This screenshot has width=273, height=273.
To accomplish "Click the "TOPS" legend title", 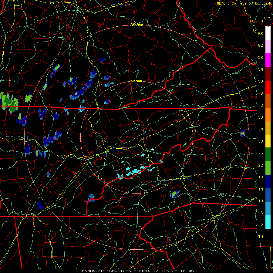I will coord(267,18).
